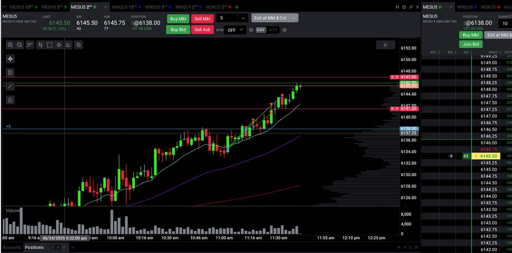Select the zoom-in magnifier tool
Image resolution: width=512 pixels, height=253 pixels.
coord(10,44)
